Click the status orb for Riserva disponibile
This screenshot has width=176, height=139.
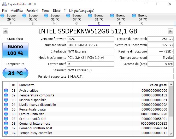6,100
